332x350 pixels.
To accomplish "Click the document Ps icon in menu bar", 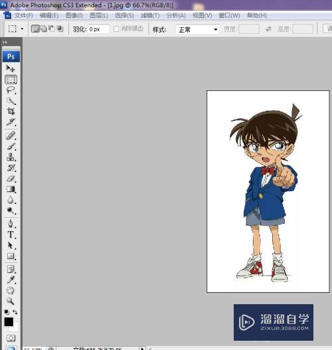I will pyautogui.click(x=7, y=16).
